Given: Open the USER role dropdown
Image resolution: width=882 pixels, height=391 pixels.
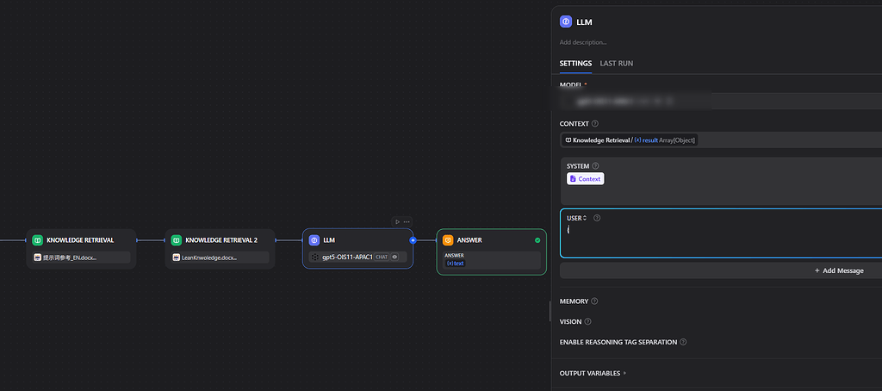Looking at the screenshot, I should point(576,218).
